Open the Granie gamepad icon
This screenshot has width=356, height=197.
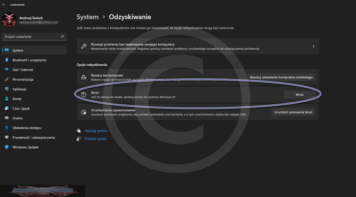click(7, 118)
